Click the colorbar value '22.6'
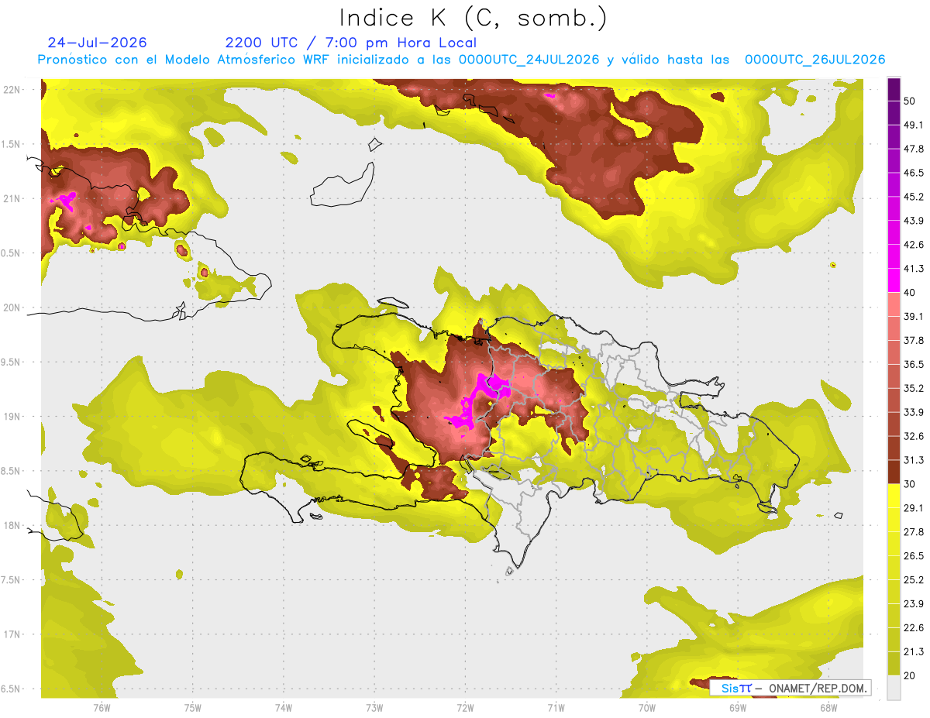 [x=912, y=628]
